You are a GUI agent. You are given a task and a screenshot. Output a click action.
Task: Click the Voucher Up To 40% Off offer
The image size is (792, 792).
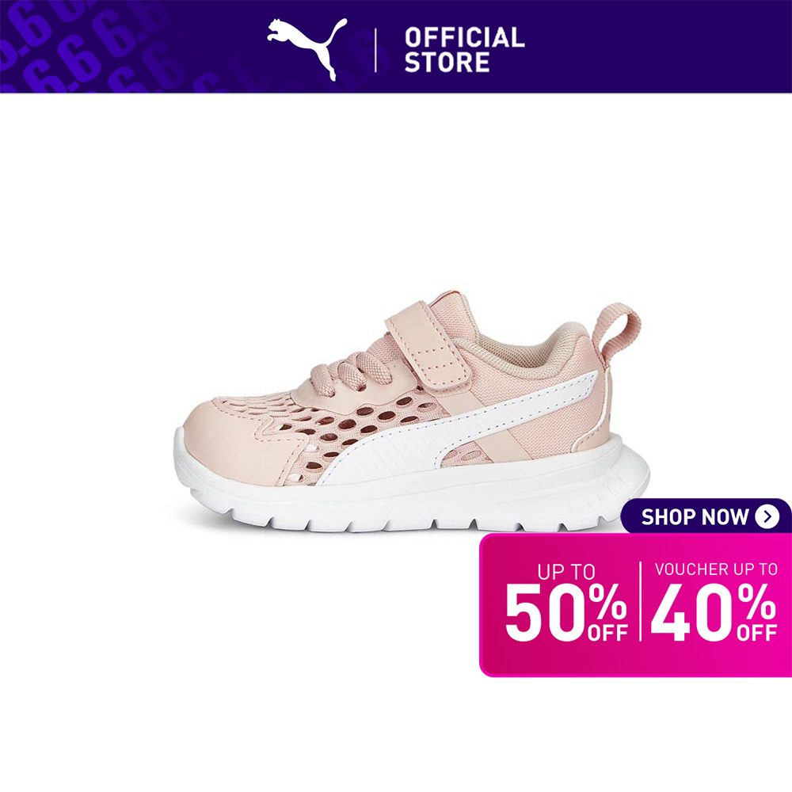[x=714, y=602]
